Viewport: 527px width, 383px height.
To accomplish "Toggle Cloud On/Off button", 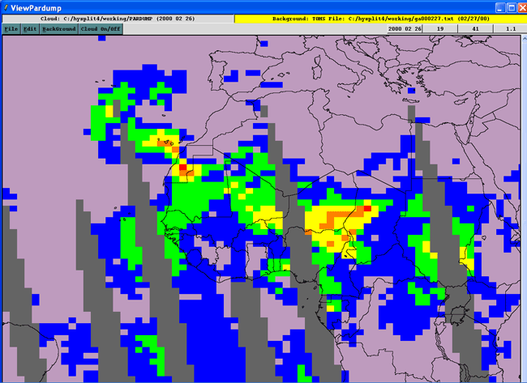I will pyautogui.click(x=101, y=29).
